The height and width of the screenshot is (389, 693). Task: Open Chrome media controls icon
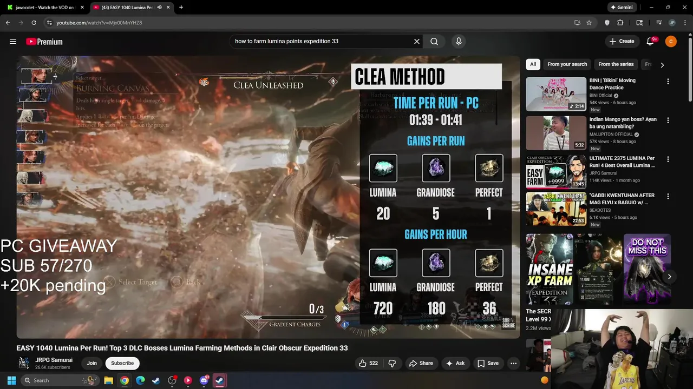coord(659,23)
